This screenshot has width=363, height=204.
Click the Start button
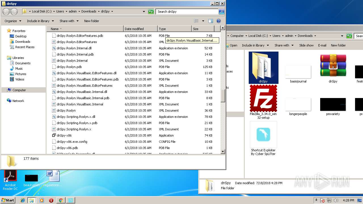tap(8, 200)
